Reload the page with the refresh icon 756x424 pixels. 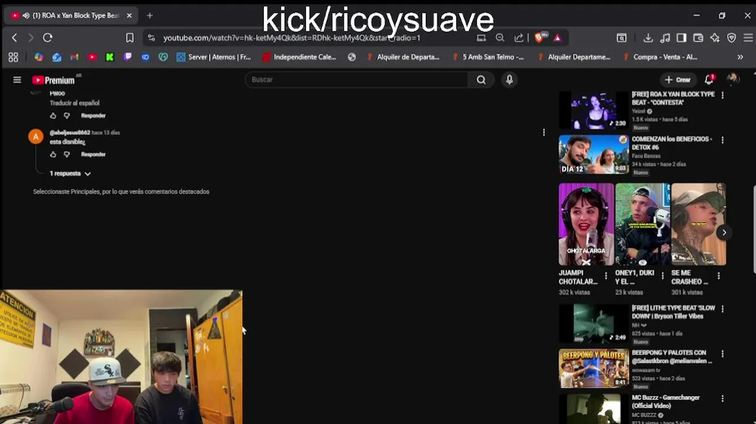tap(48, 38)
